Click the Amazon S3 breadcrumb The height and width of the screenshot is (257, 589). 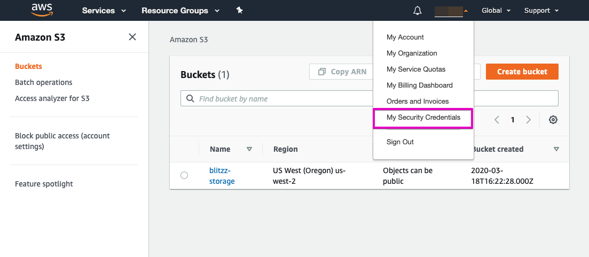189,40
